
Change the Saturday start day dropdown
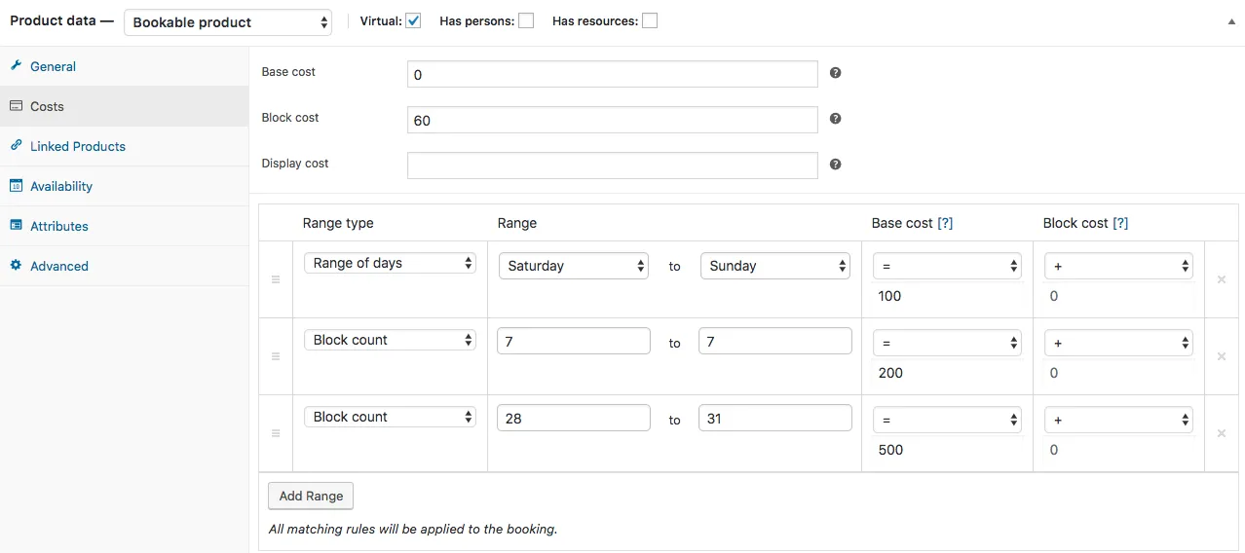573,266
